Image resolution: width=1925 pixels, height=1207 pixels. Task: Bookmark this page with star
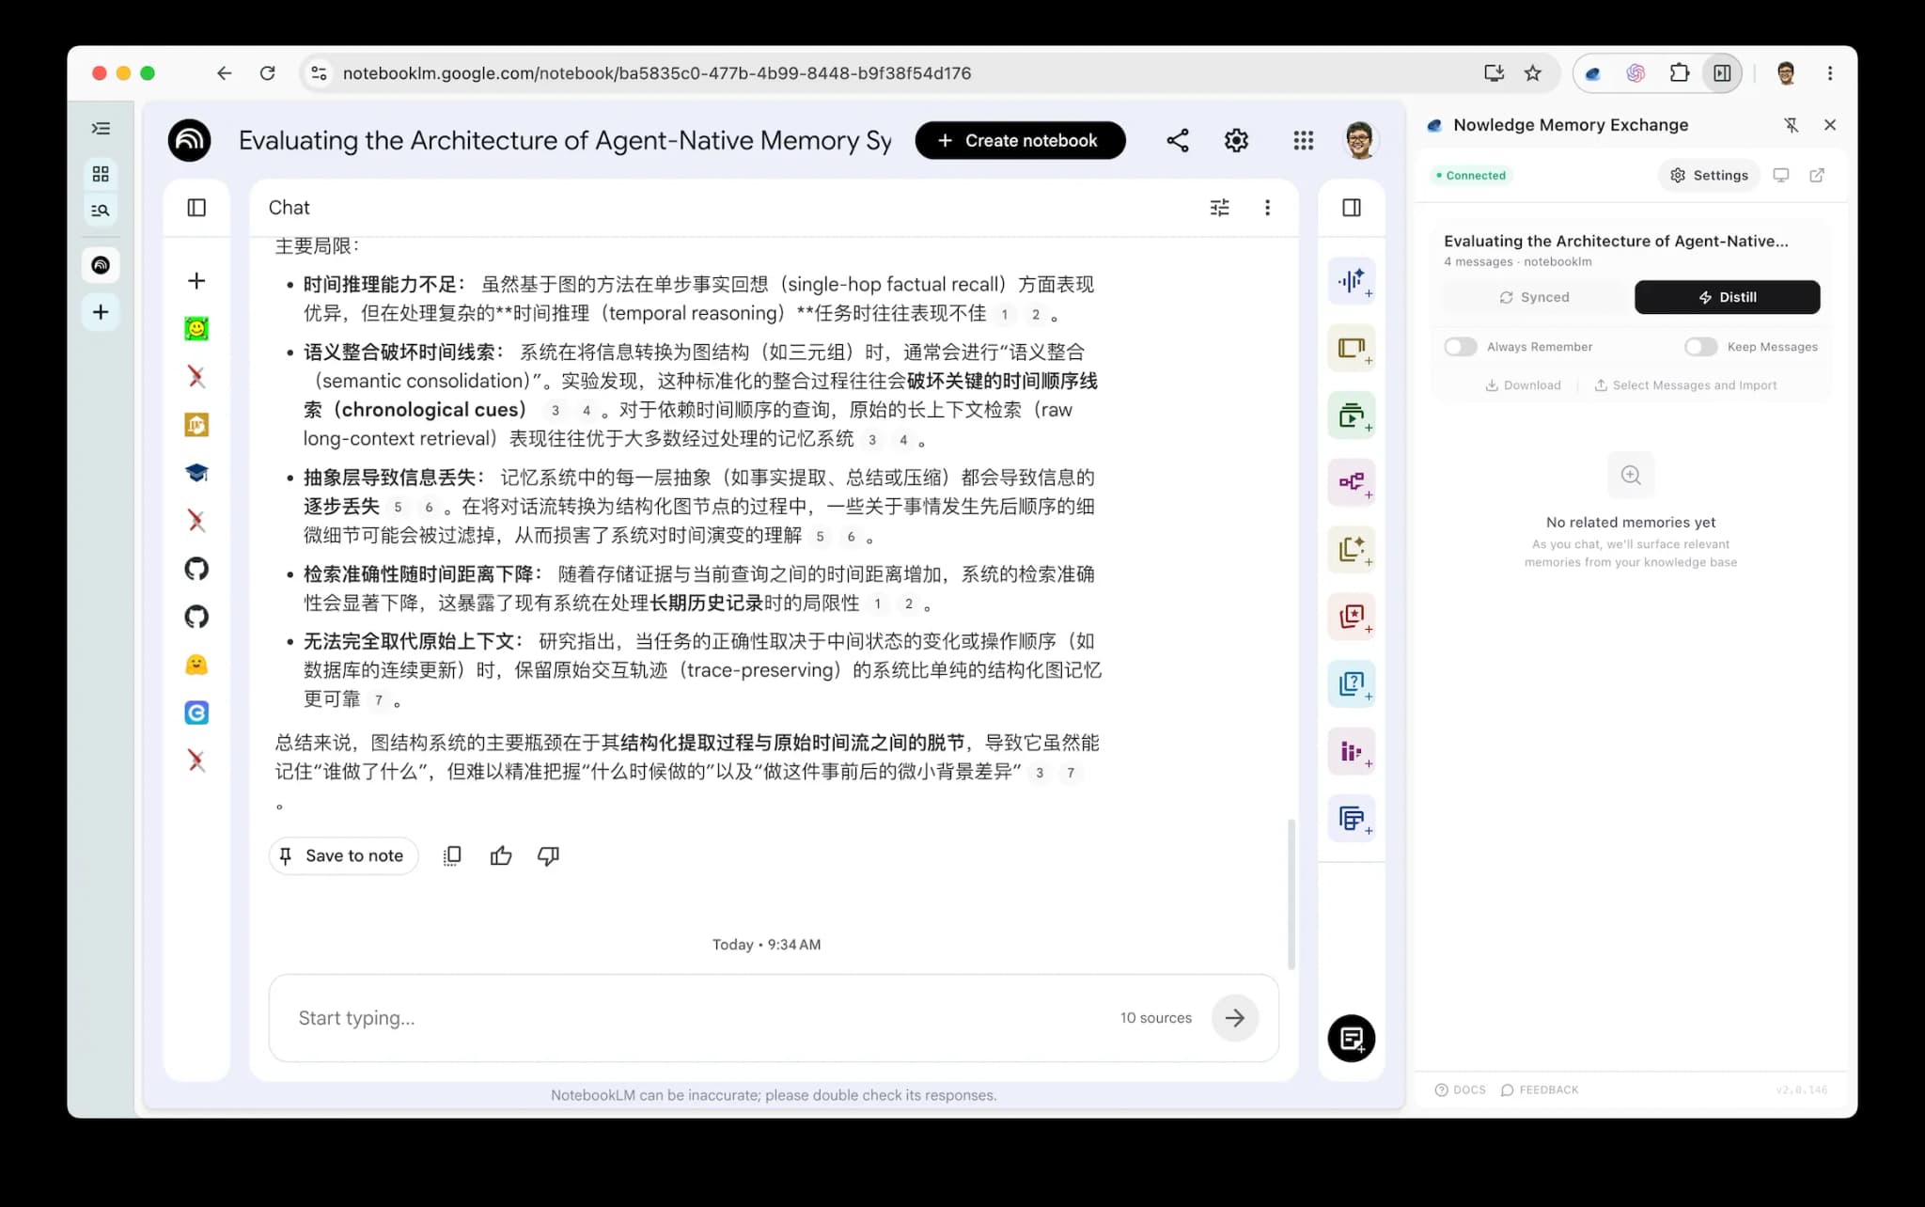pyautogui.click(x=1533, y=73)
